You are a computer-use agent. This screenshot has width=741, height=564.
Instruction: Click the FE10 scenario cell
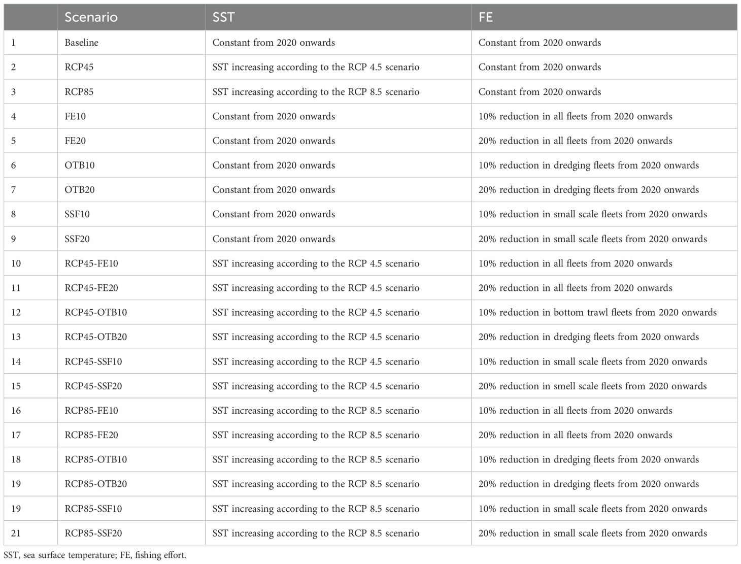click(75, 116)
